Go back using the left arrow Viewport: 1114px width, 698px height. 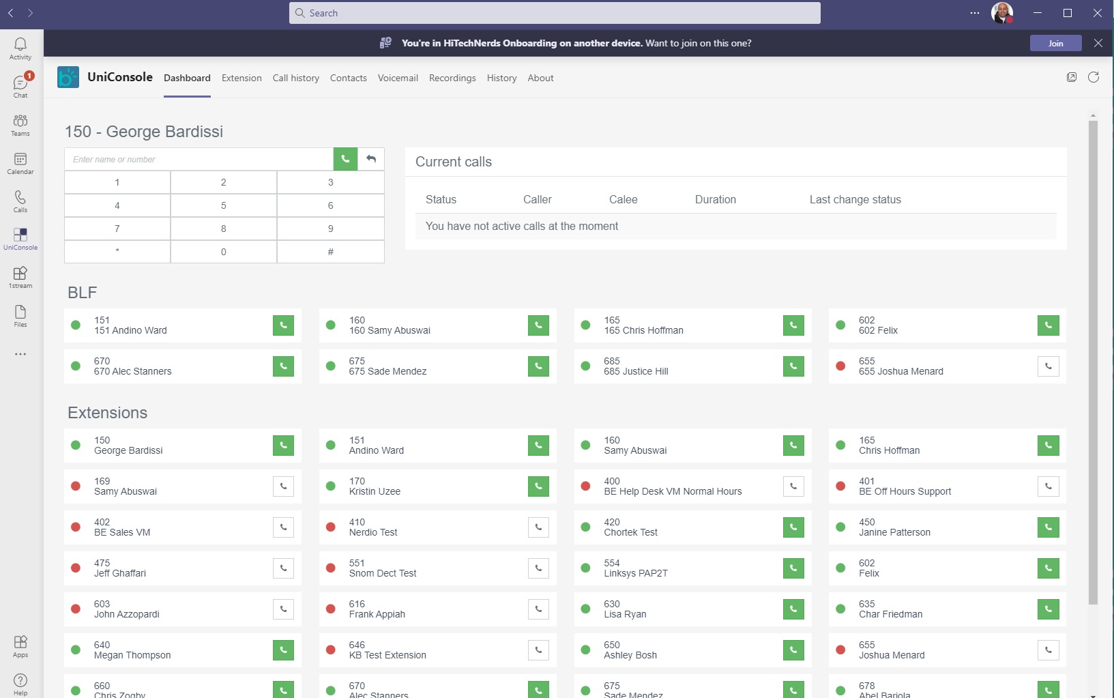point(11,13)
